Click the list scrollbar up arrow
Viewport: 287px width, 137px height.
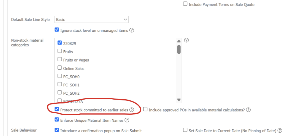179,41
